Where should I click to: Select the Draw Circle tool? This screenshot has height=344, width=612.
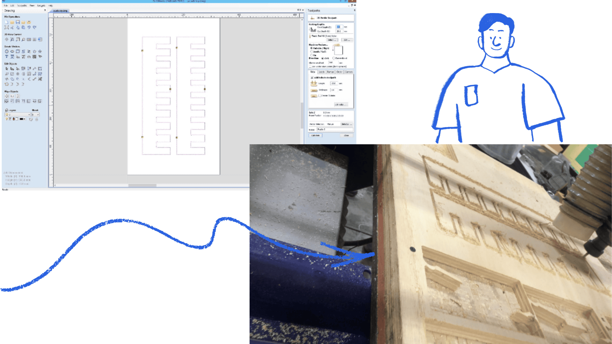(x=6, y=51)
